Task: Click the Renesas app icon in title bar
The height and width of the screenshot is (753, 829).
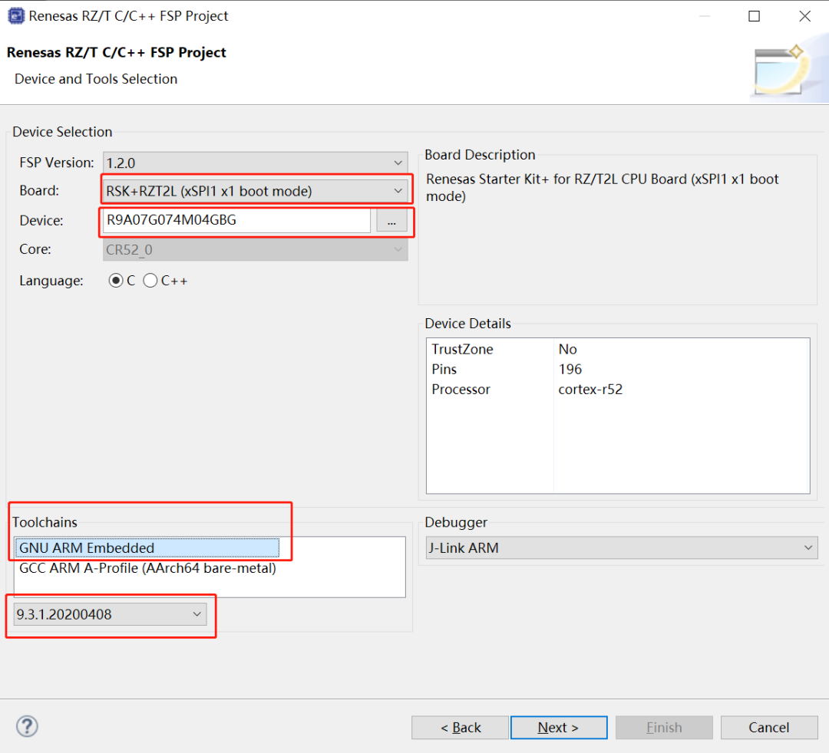Action: pyautogui.click(x=15, y=16)
